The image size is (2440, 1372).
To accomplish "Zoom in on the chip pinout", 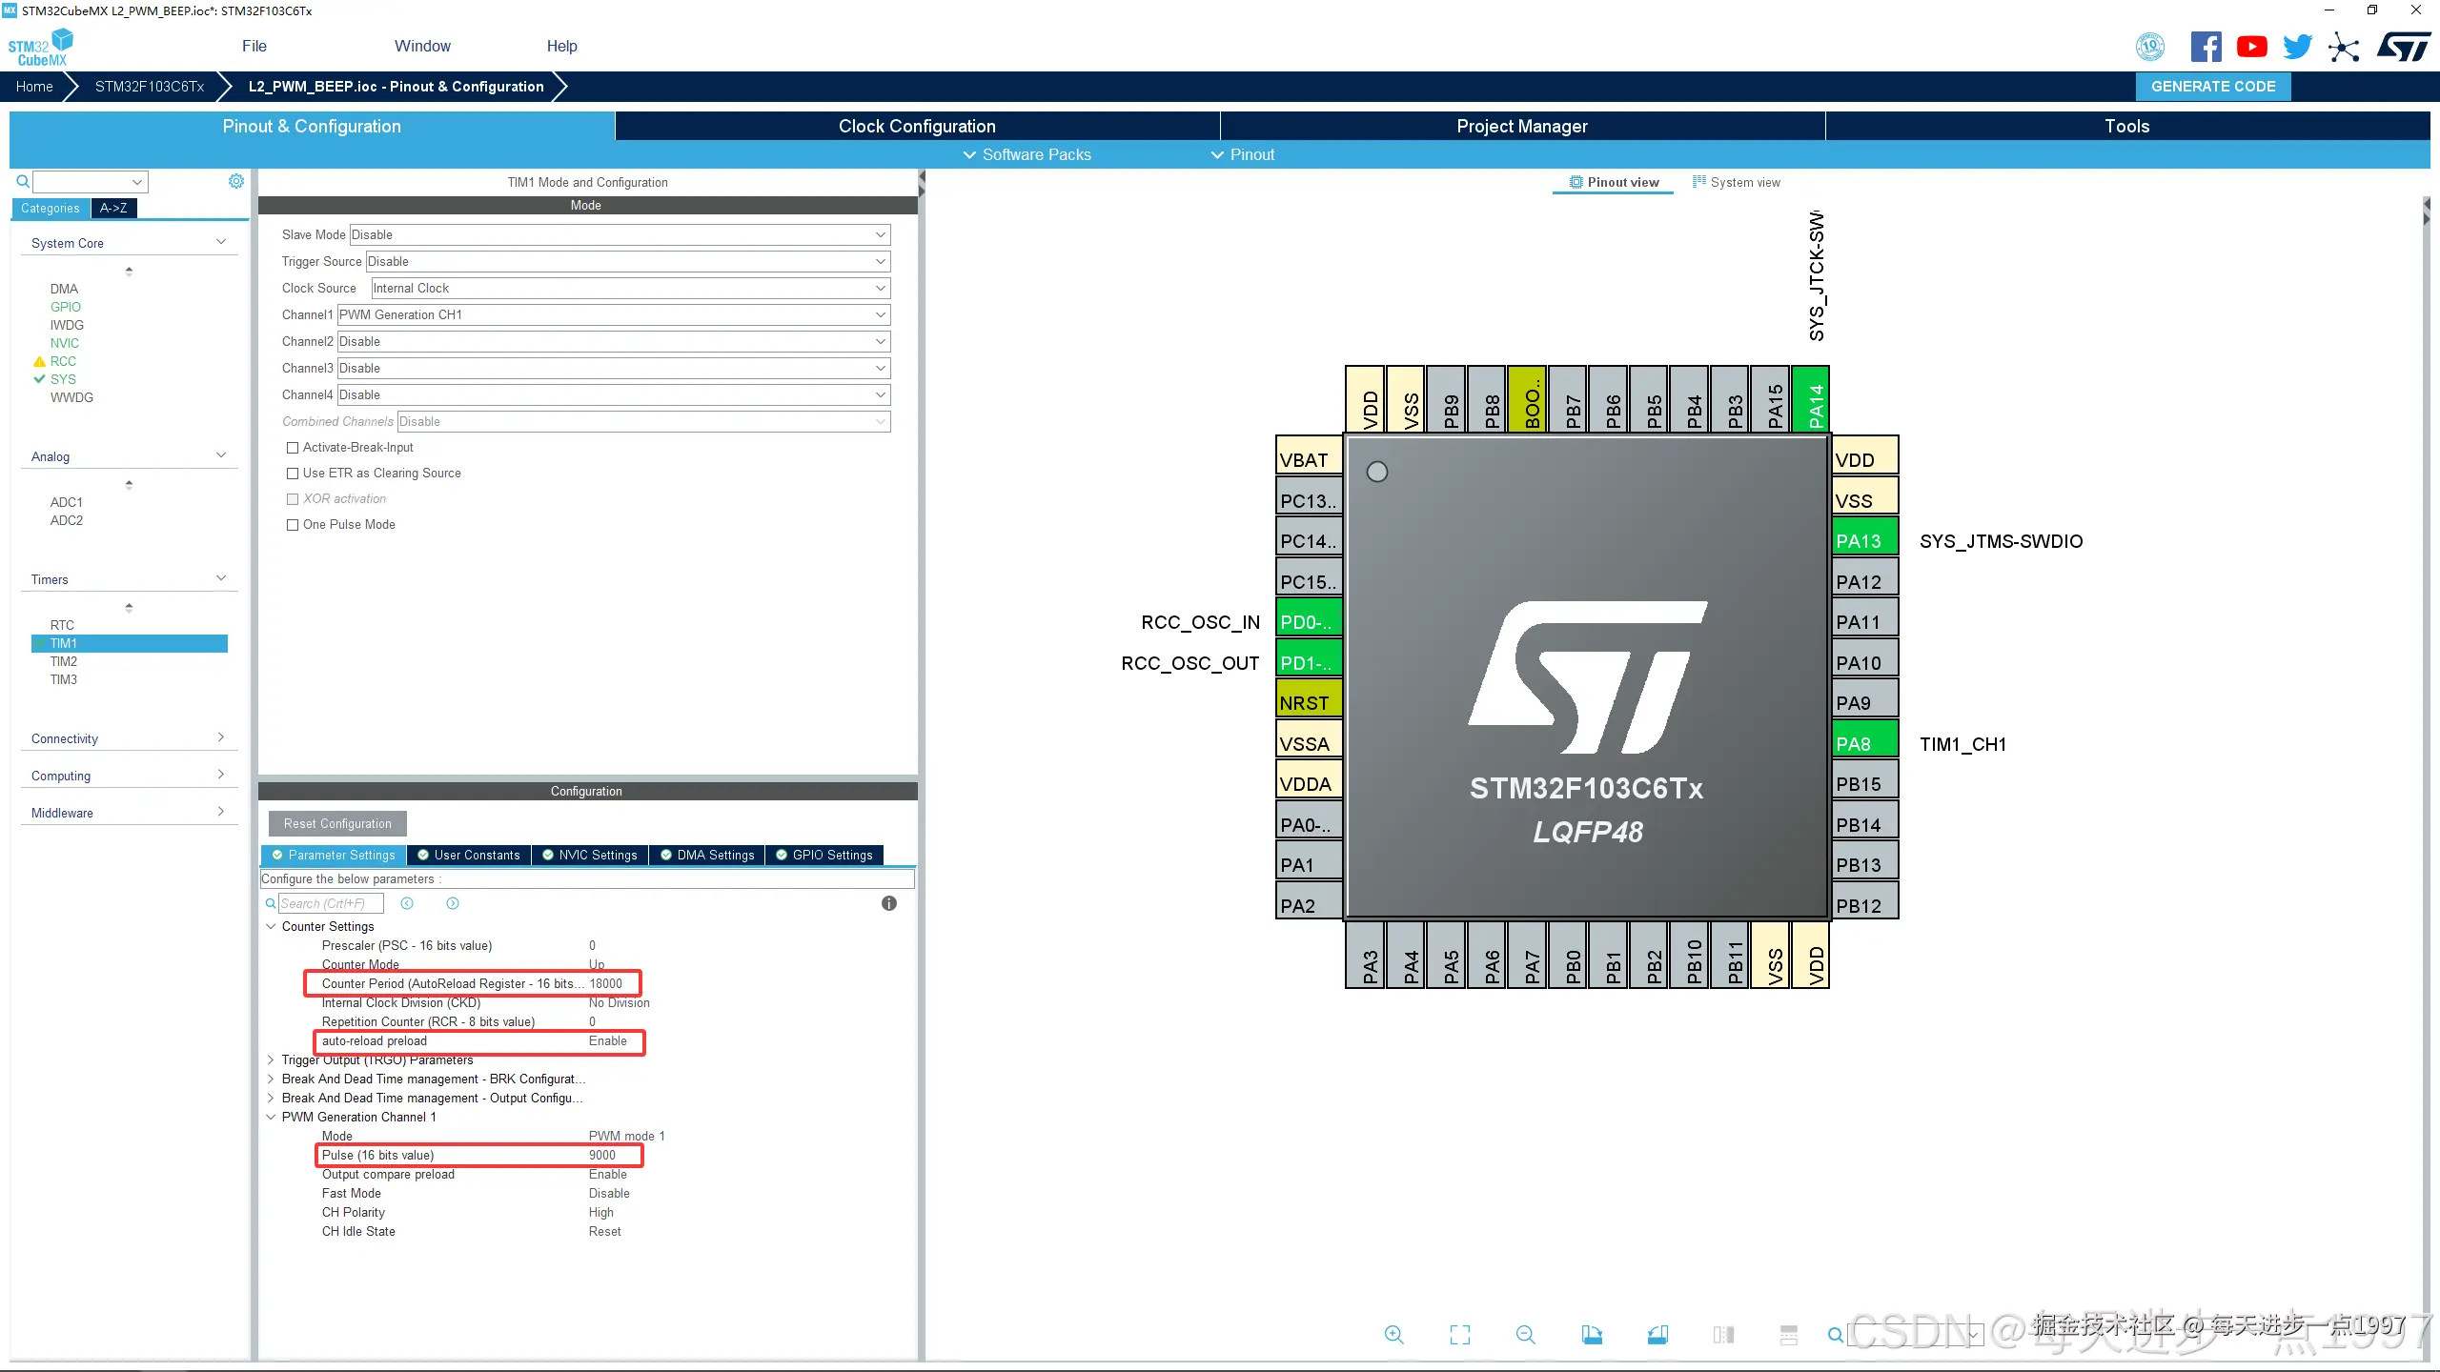I will [1393, 1335].
